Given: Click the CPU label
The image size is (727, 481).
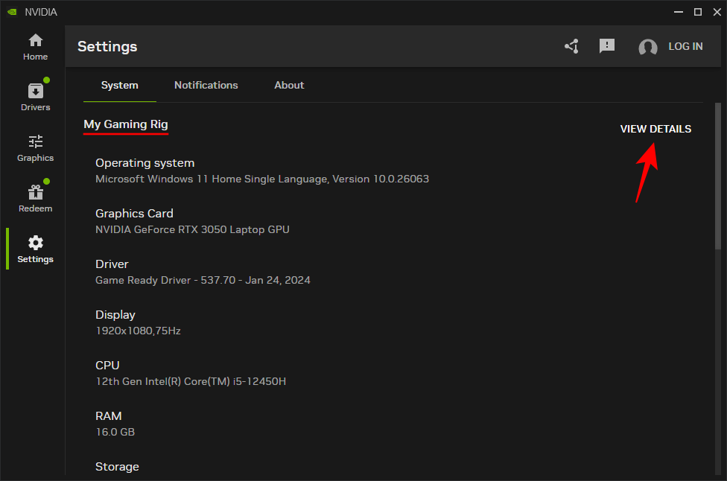Looking at the screenshot, I should pyautogui.click(x=107, y=366).
